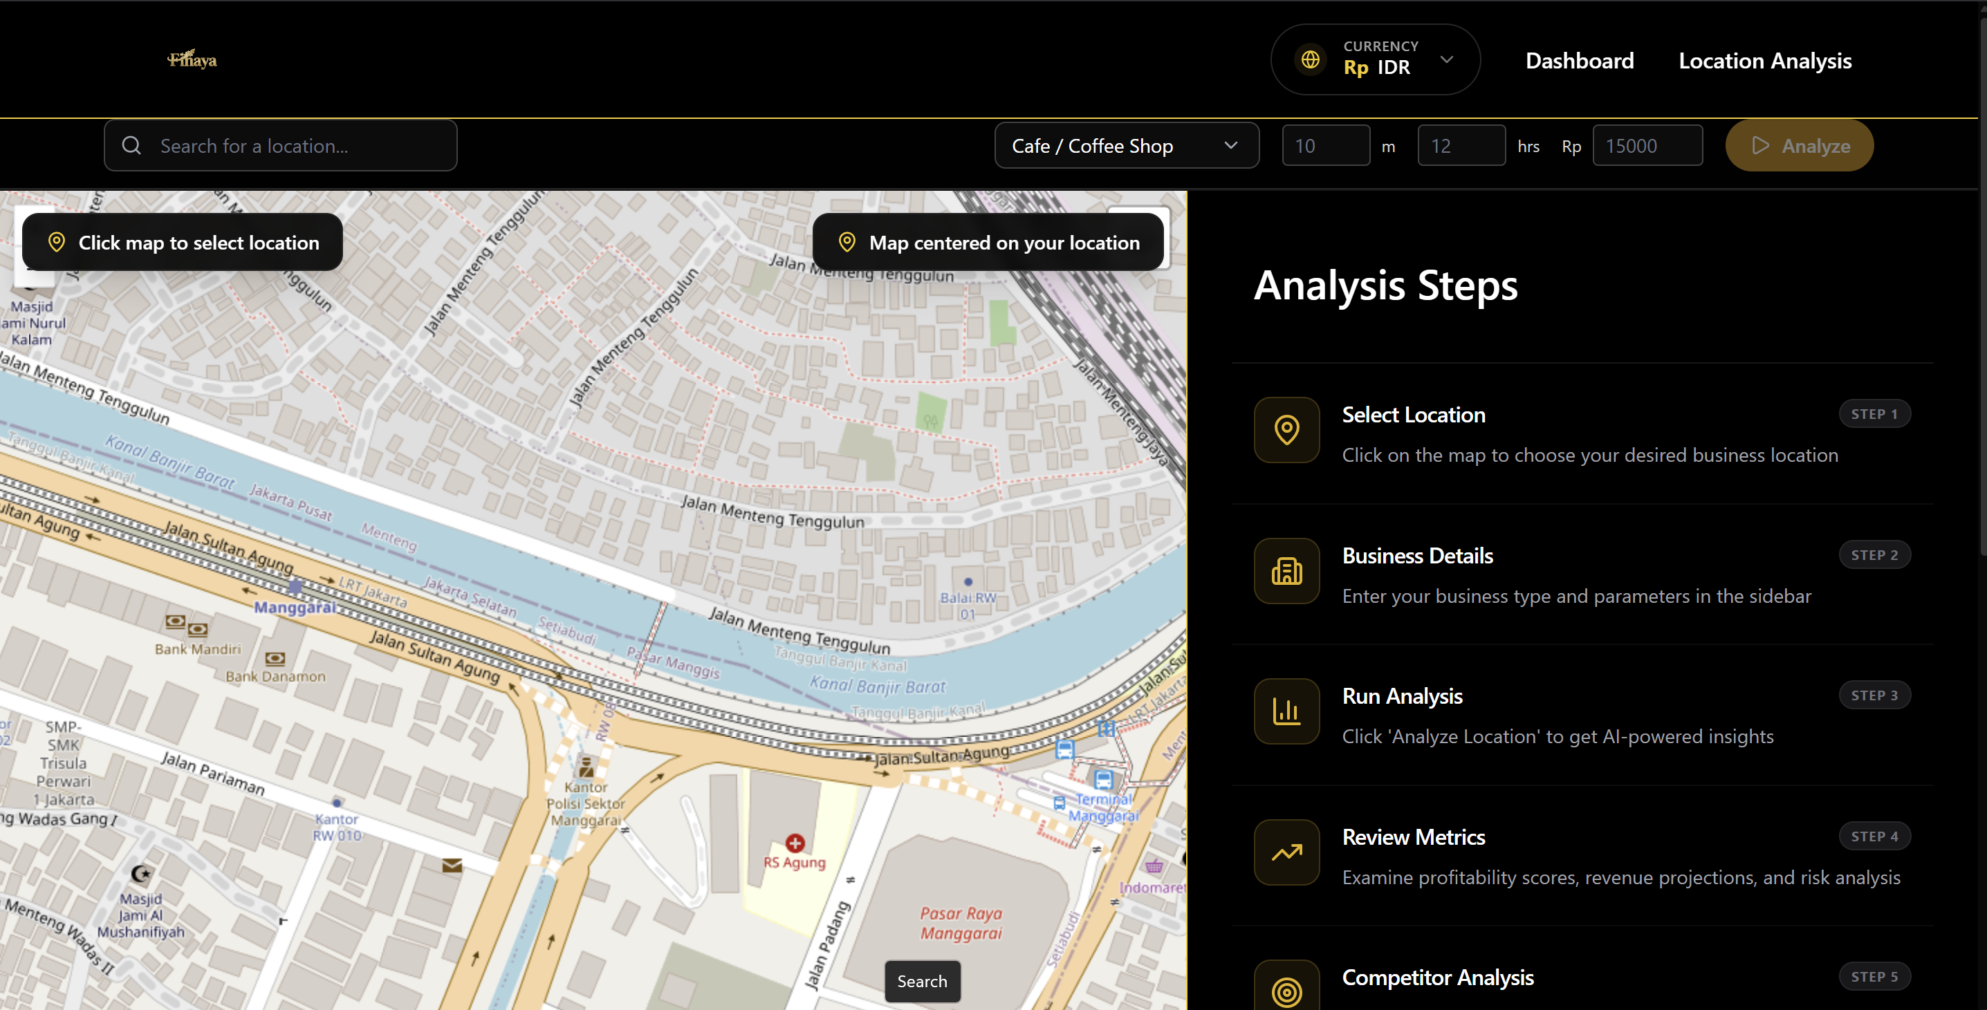Click the Run Analysis bar chart icon
Screen dimensions: 1987x1010
pyautogui.click(x=1286, y=711)
